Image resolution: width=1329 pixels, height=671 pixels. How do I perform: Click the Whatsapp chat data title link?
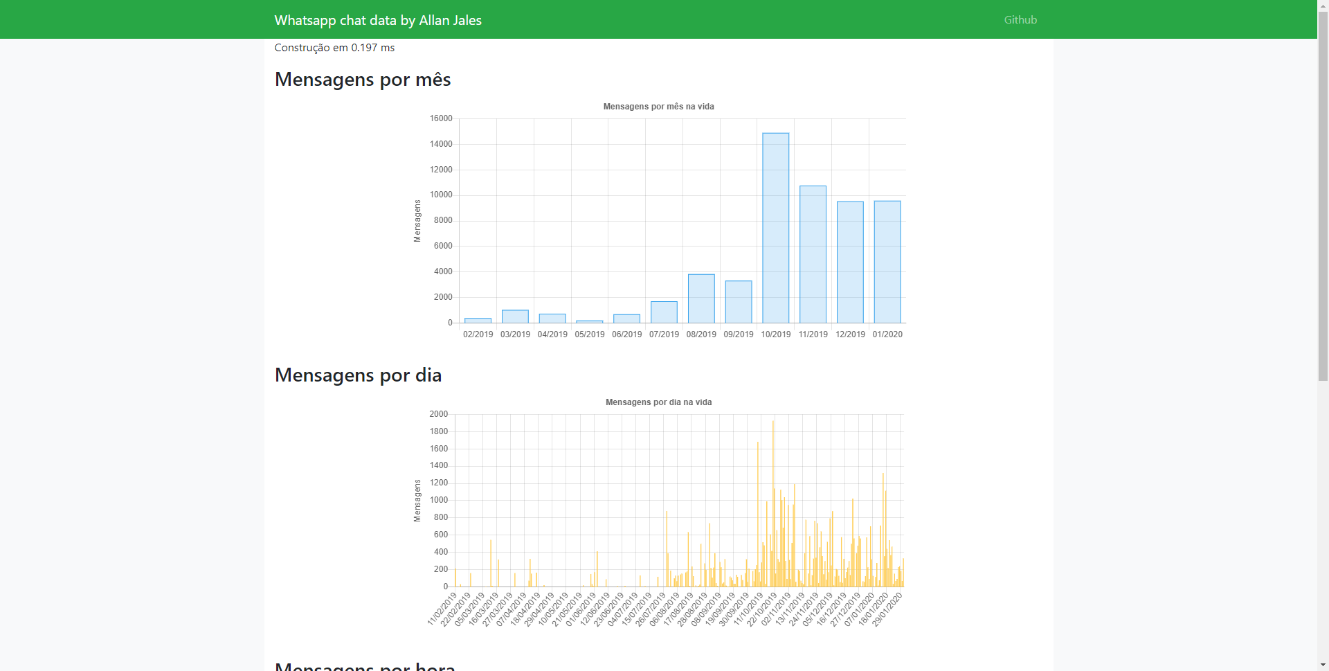pyautogui.click(x=378, y=20)
